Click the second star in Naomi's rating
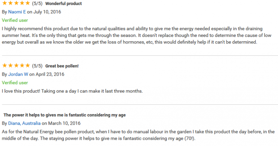The height and width of the screenshot is (146, 278). [10, 3]
